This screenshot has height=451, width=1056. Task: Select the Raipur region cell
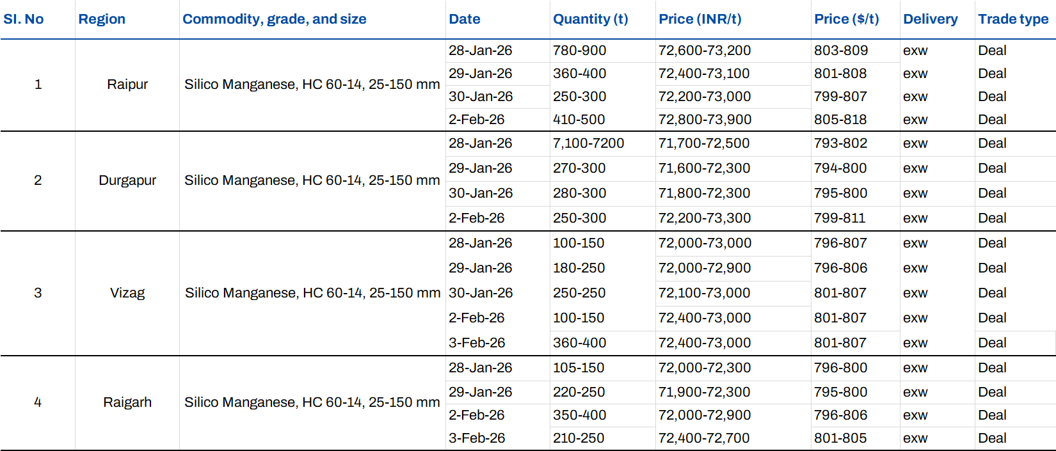[127, 84]
